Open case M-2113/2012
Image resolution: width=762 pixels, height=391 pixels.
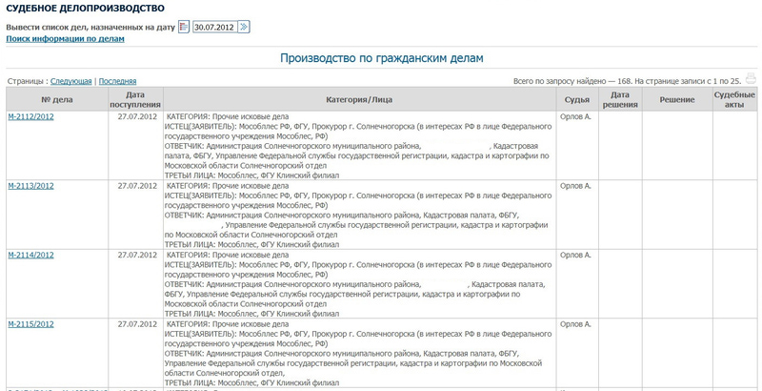30,186
